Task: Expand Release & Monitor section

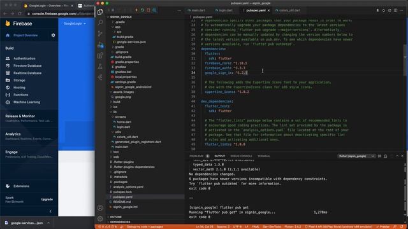Action: pos(29,118)
